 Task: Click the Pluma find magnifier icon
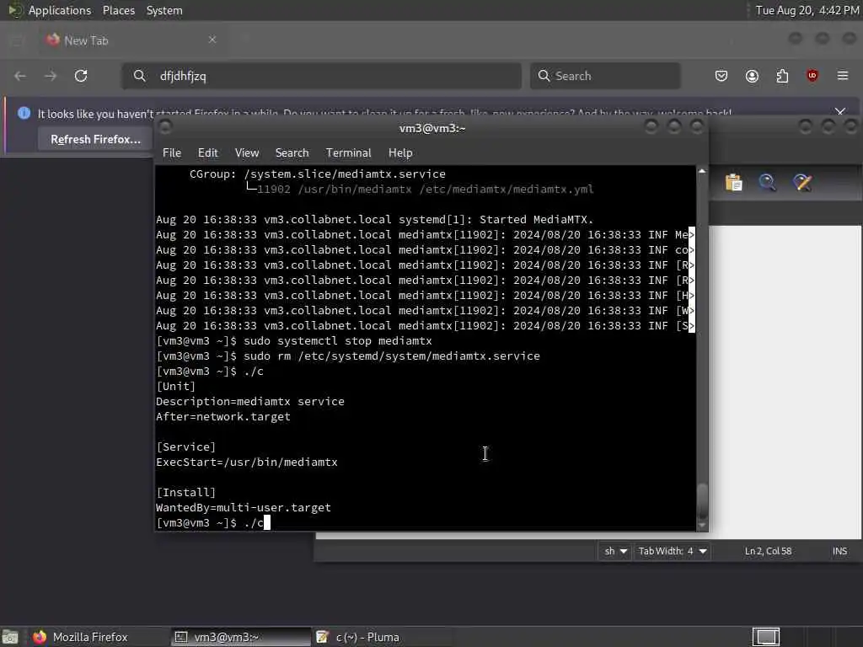[x=767, y=183]
